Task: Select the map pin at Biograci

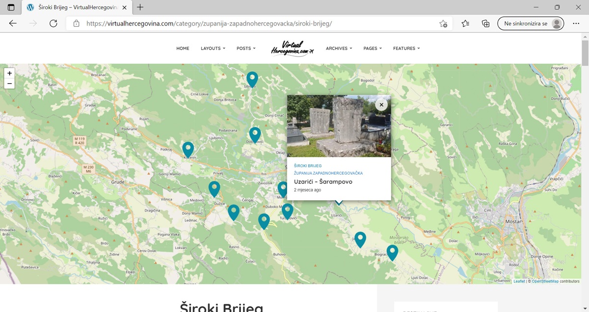Action: point(392,253)
